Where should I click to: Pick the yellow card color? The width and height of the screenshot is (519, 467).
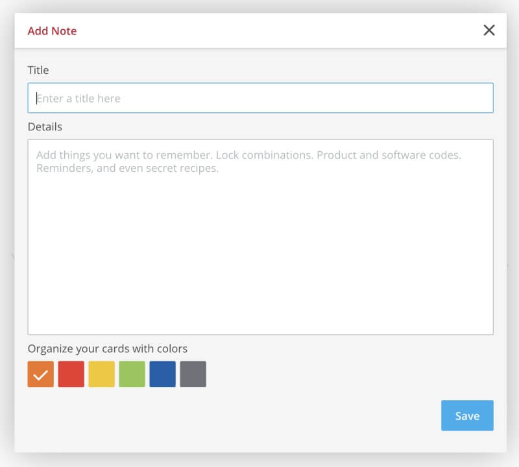(x=102, y=374)
